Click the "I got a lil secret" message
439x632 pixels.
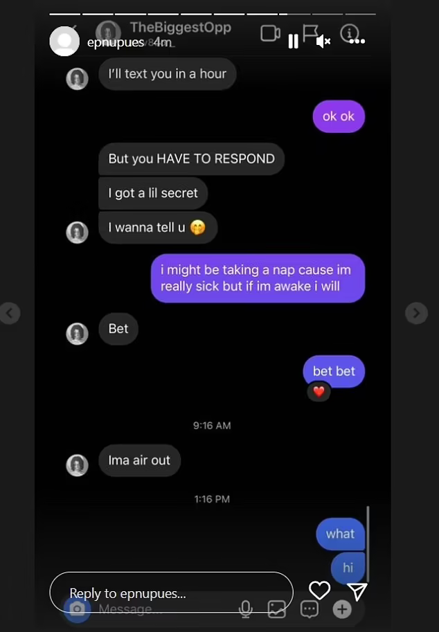[x=153, y=193]
